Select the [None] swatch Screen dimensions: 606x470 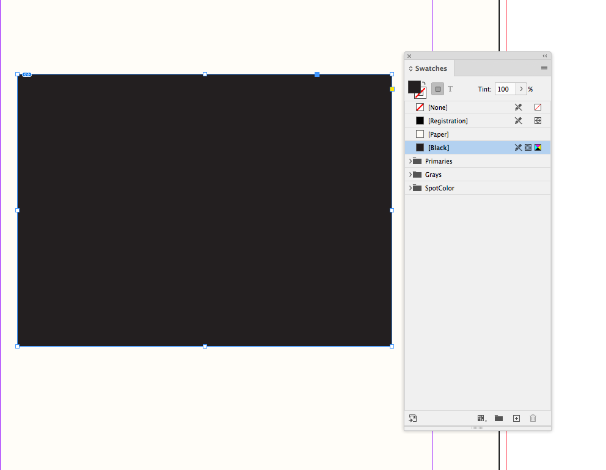(x=478, y=107)
